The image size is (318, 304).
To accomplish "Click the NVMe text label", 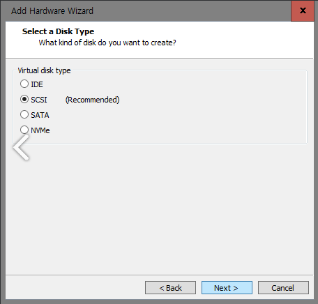I will click(x=40, y=130).
